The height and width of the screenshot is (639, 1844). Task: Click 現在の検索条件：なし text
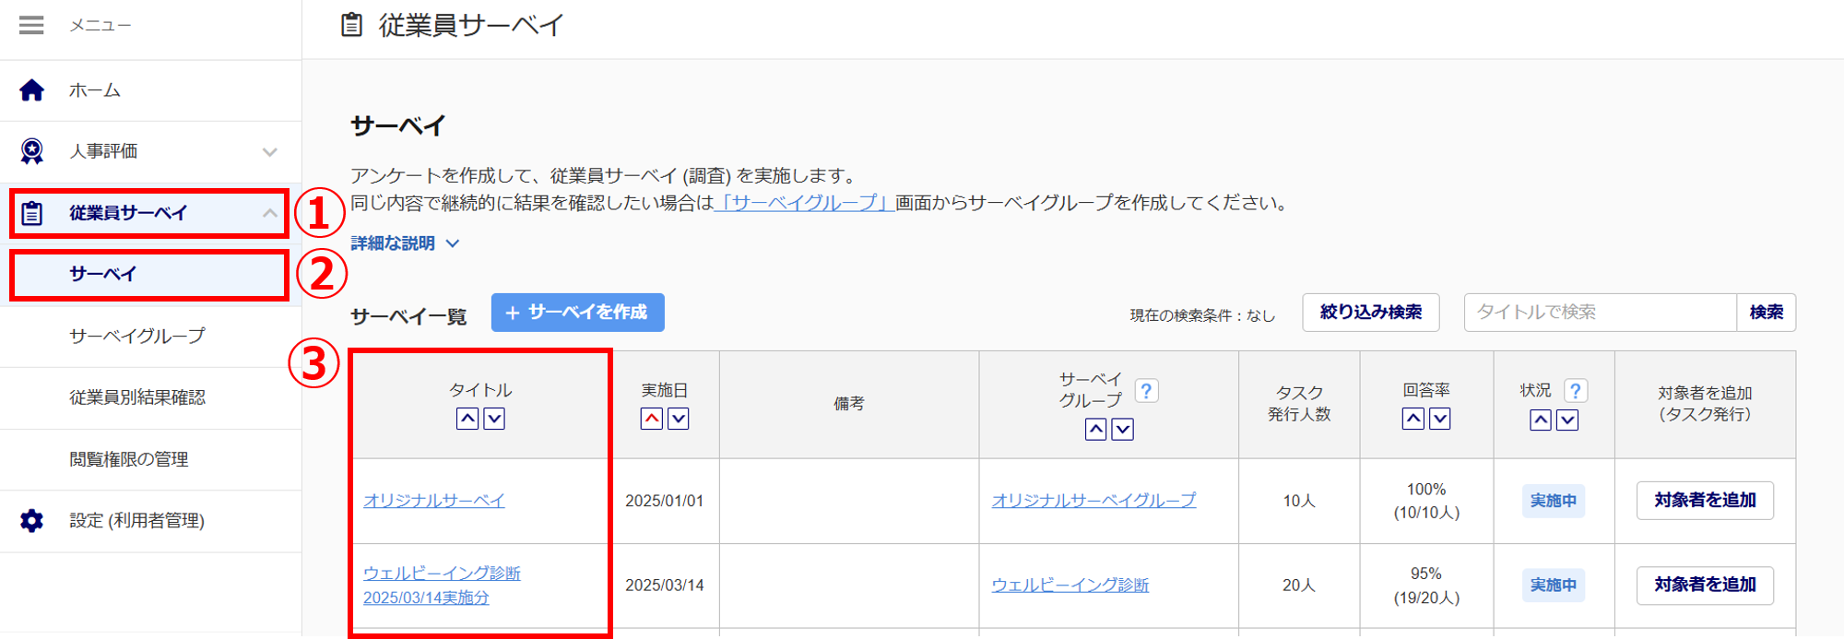point(1202,315)
